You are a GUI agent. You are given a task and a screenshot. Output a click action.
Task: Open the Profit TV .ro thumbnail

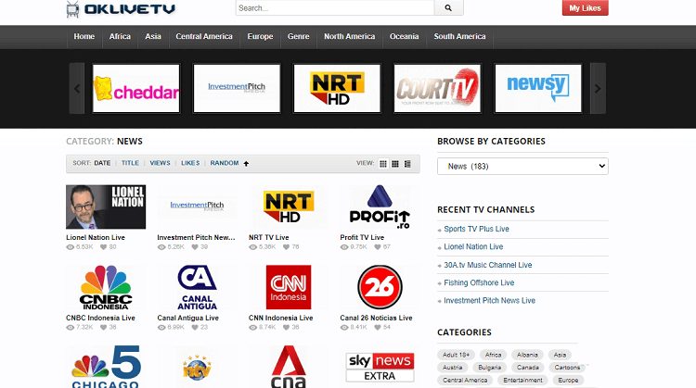click(380, 207)
